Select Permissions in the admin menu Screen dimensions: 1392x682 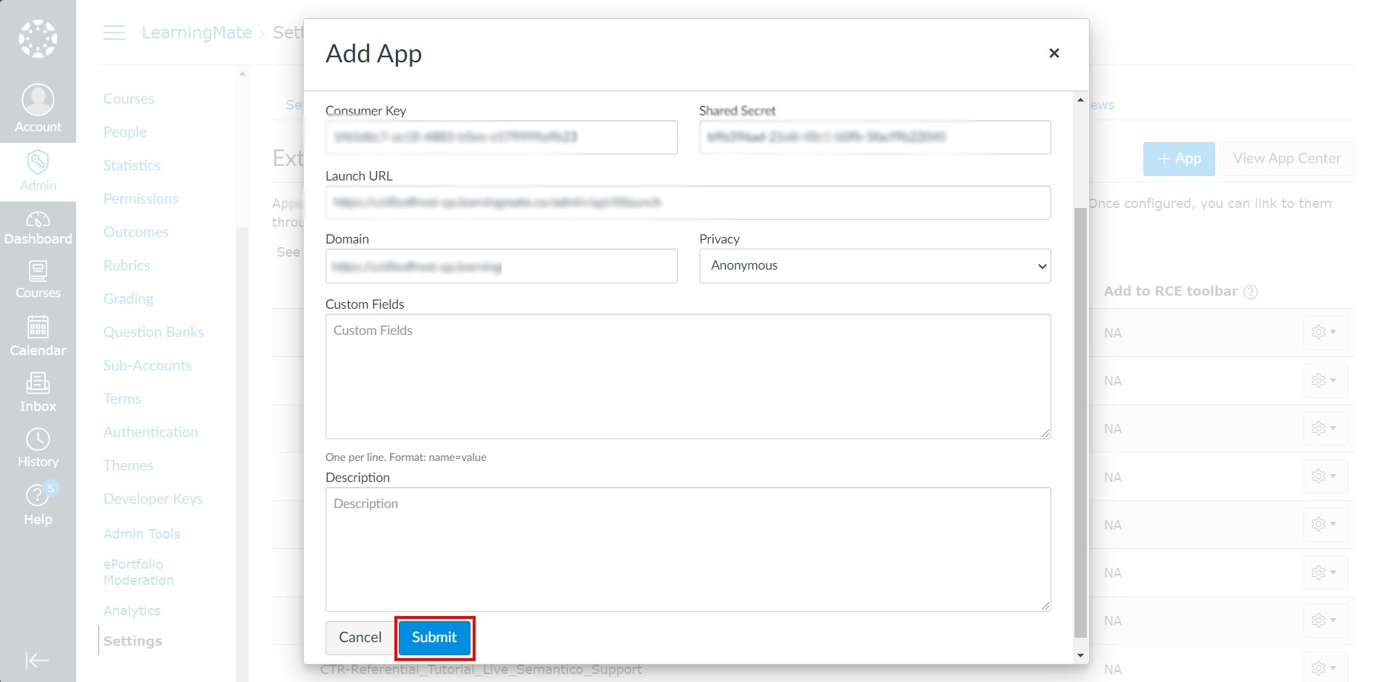[x=141, y=199]
